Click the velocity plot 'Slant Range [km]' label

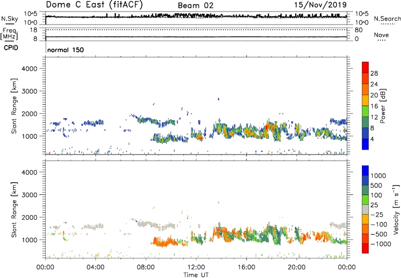click(x=14, y=209)
